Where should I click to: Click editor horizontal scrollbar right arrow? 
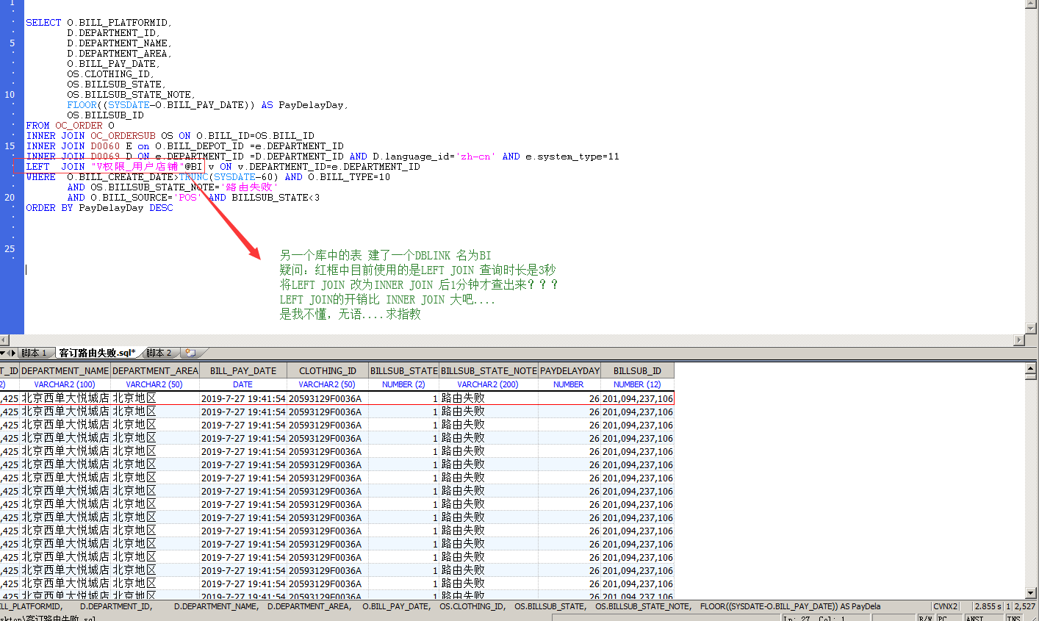[1019, 340]
